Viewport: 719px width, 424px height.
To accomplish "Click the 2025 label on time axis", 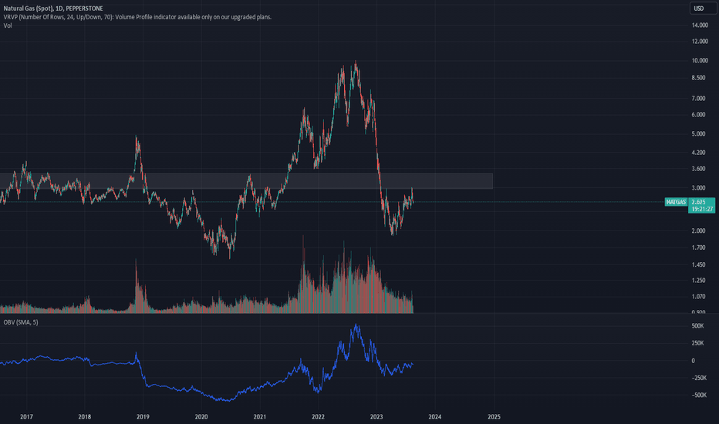I will point(494,416).
